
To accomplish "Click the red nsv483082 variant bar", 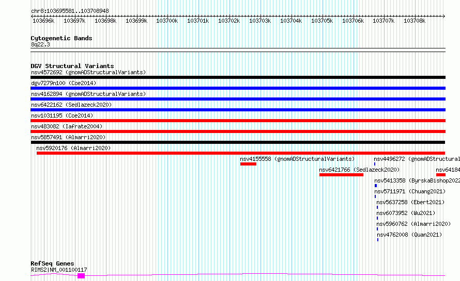I will pos(238,131).
